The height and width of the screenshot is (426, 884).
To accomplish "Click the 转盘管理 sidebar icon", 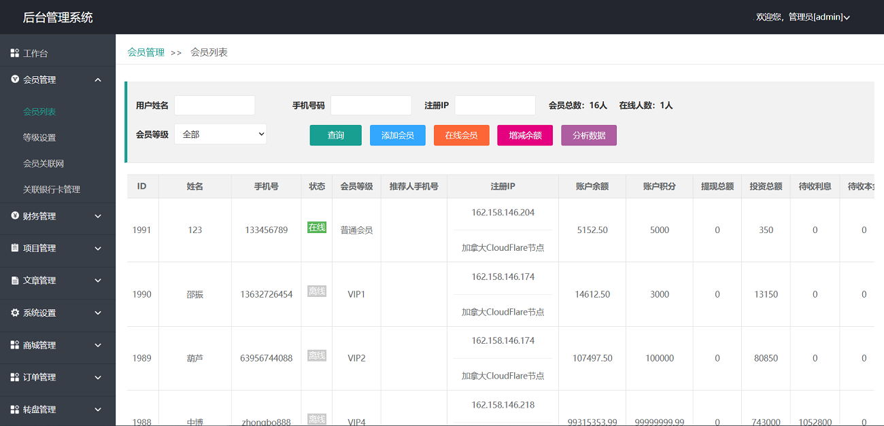I will pos(15,410).
